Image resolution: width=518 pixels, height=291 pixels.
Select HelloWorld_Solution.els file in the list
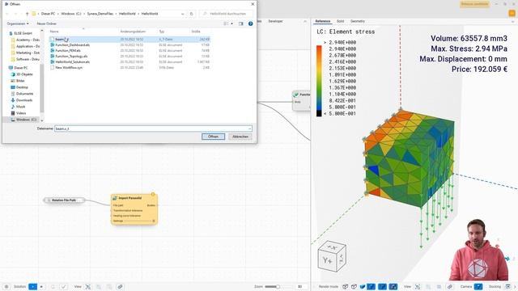pyautogui.click(x=129, y=61)
